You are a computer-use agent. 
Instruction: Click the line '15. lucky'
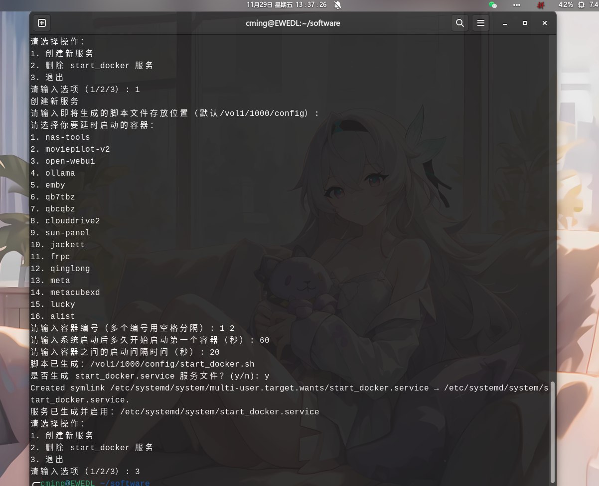(53, 304)
